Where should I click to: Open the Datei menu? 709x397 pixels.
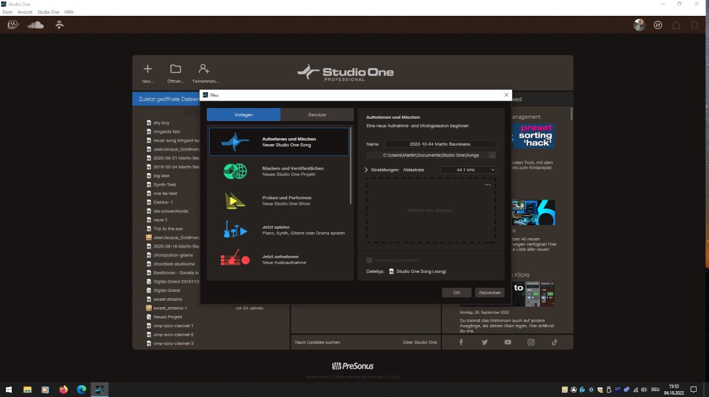(x=8, y=12)
